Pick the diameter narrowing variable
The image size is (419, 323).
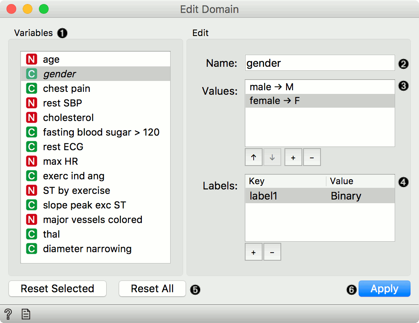click(87, 249)
